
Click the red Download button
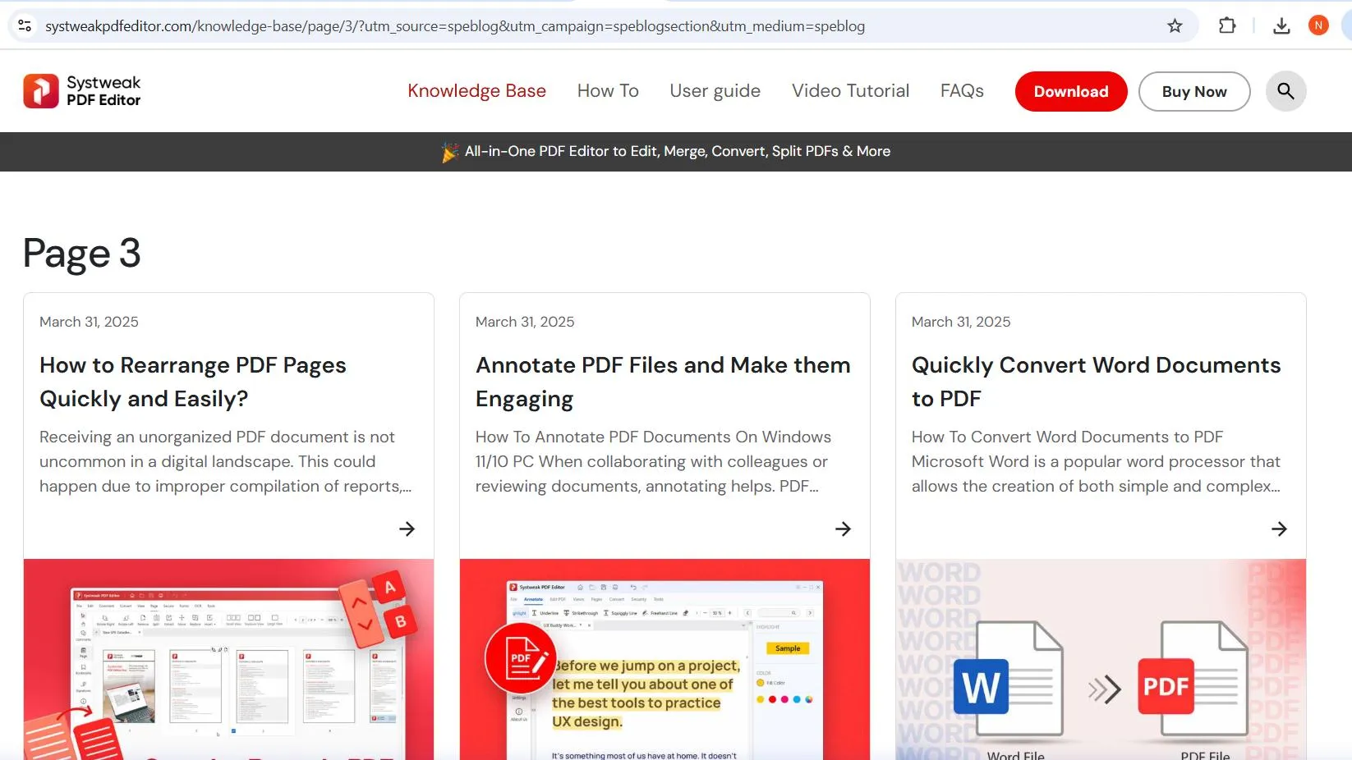click(1070, 91)
